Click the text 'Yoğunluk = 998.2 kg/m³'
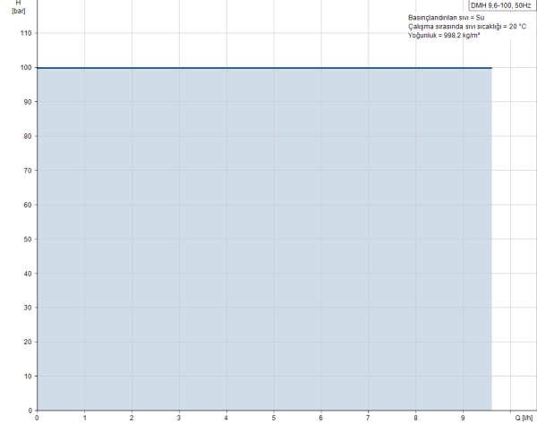Screen dimensions: 537x423 [x=444, y=35]
